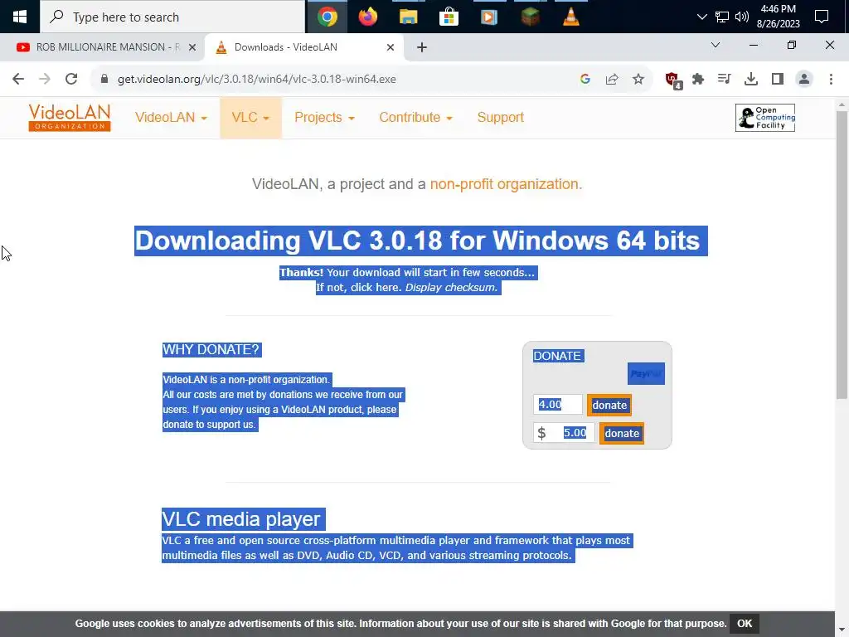
Task: Expand the Contribute dropdown menu
Action: pos(415,118)
